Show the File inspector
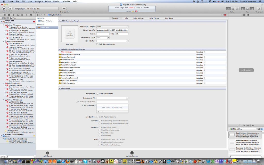264x165 pixels. coord(244,15)
